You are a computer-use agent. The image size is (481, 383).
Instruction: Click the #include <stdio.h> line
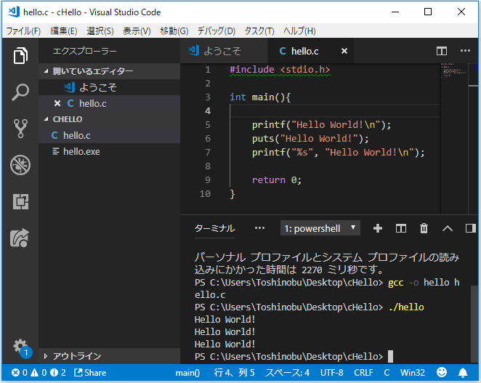280,70
